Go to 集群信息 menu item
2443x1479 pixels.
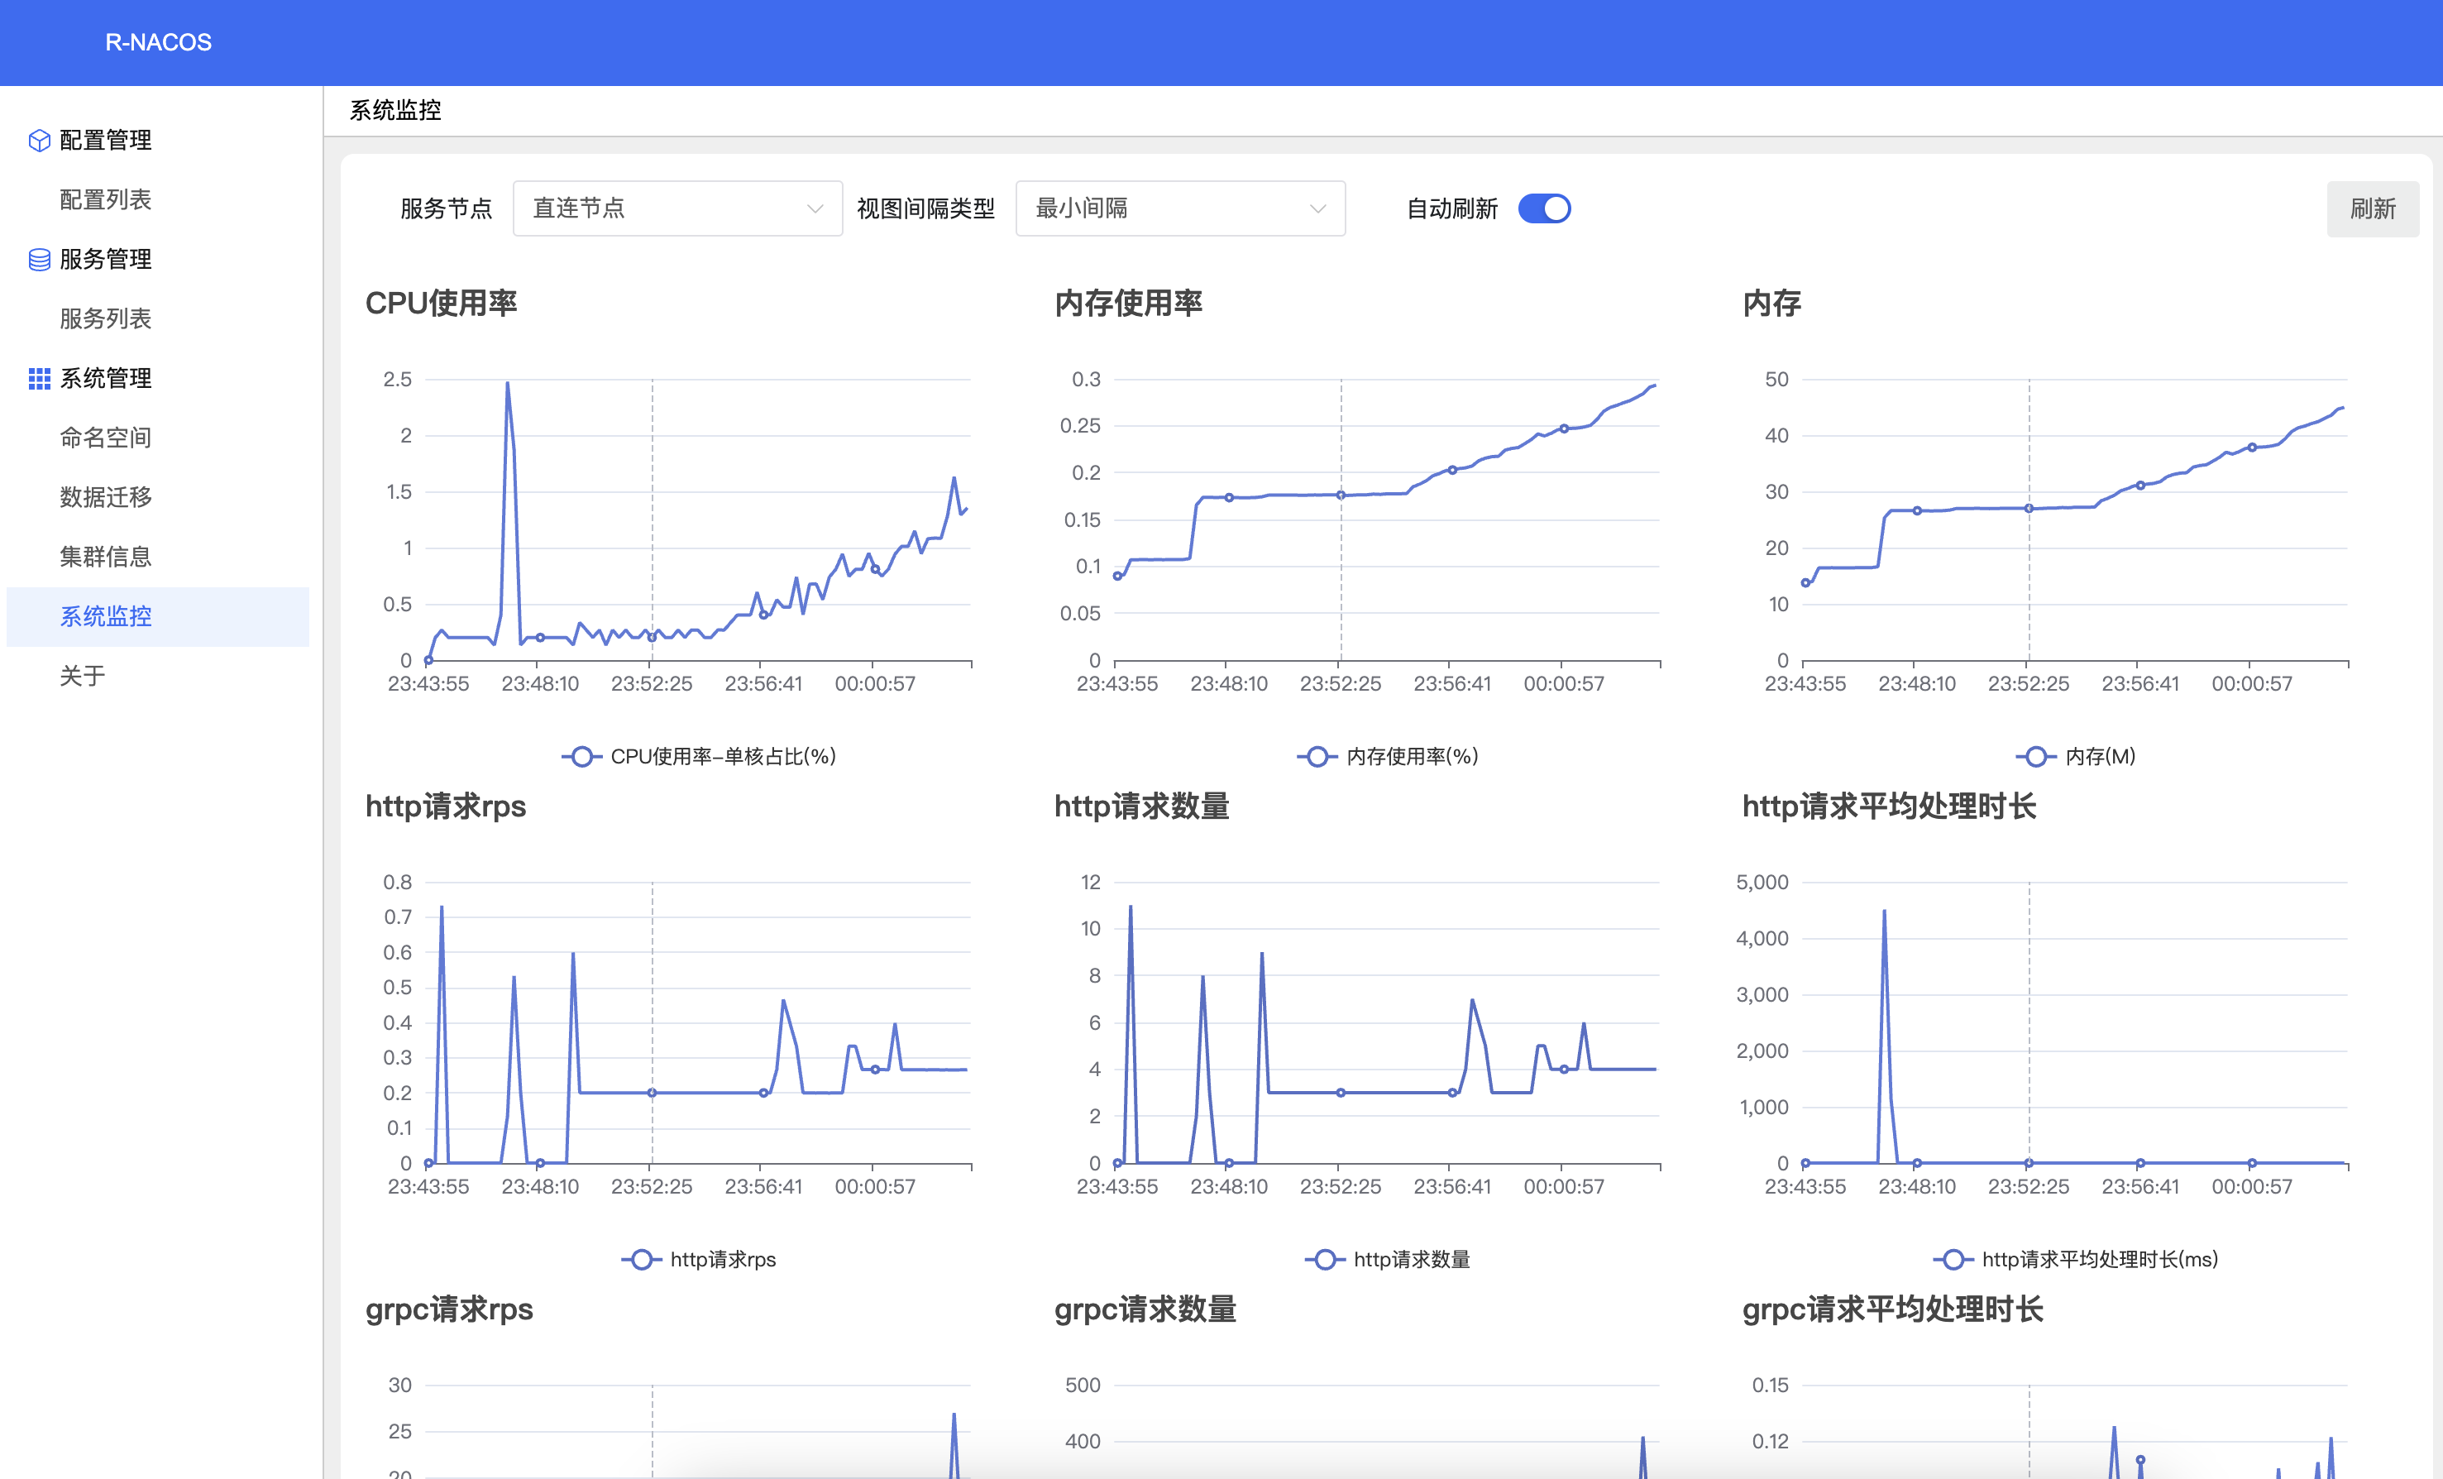click(x=105, y=558)
